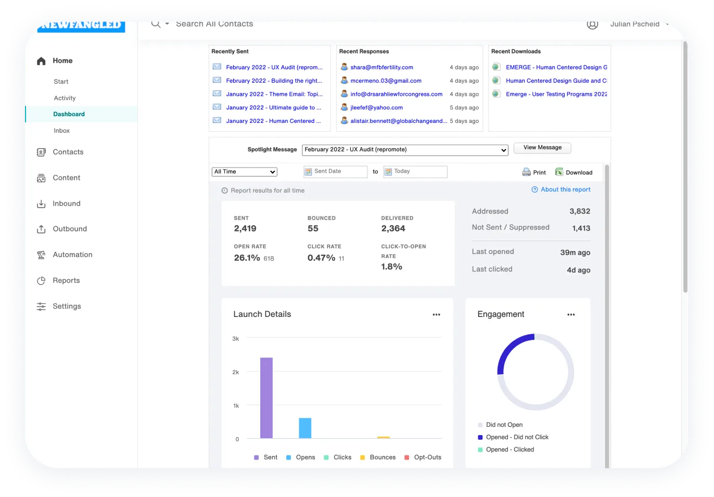Open the Inbound section

(x=66, y=203)
